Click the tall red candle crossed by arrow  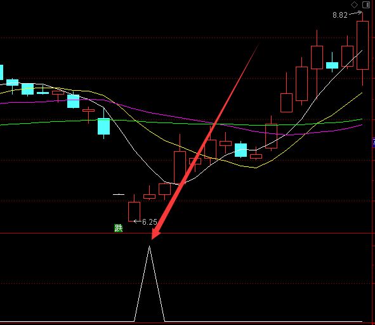[x=180, y=168]
